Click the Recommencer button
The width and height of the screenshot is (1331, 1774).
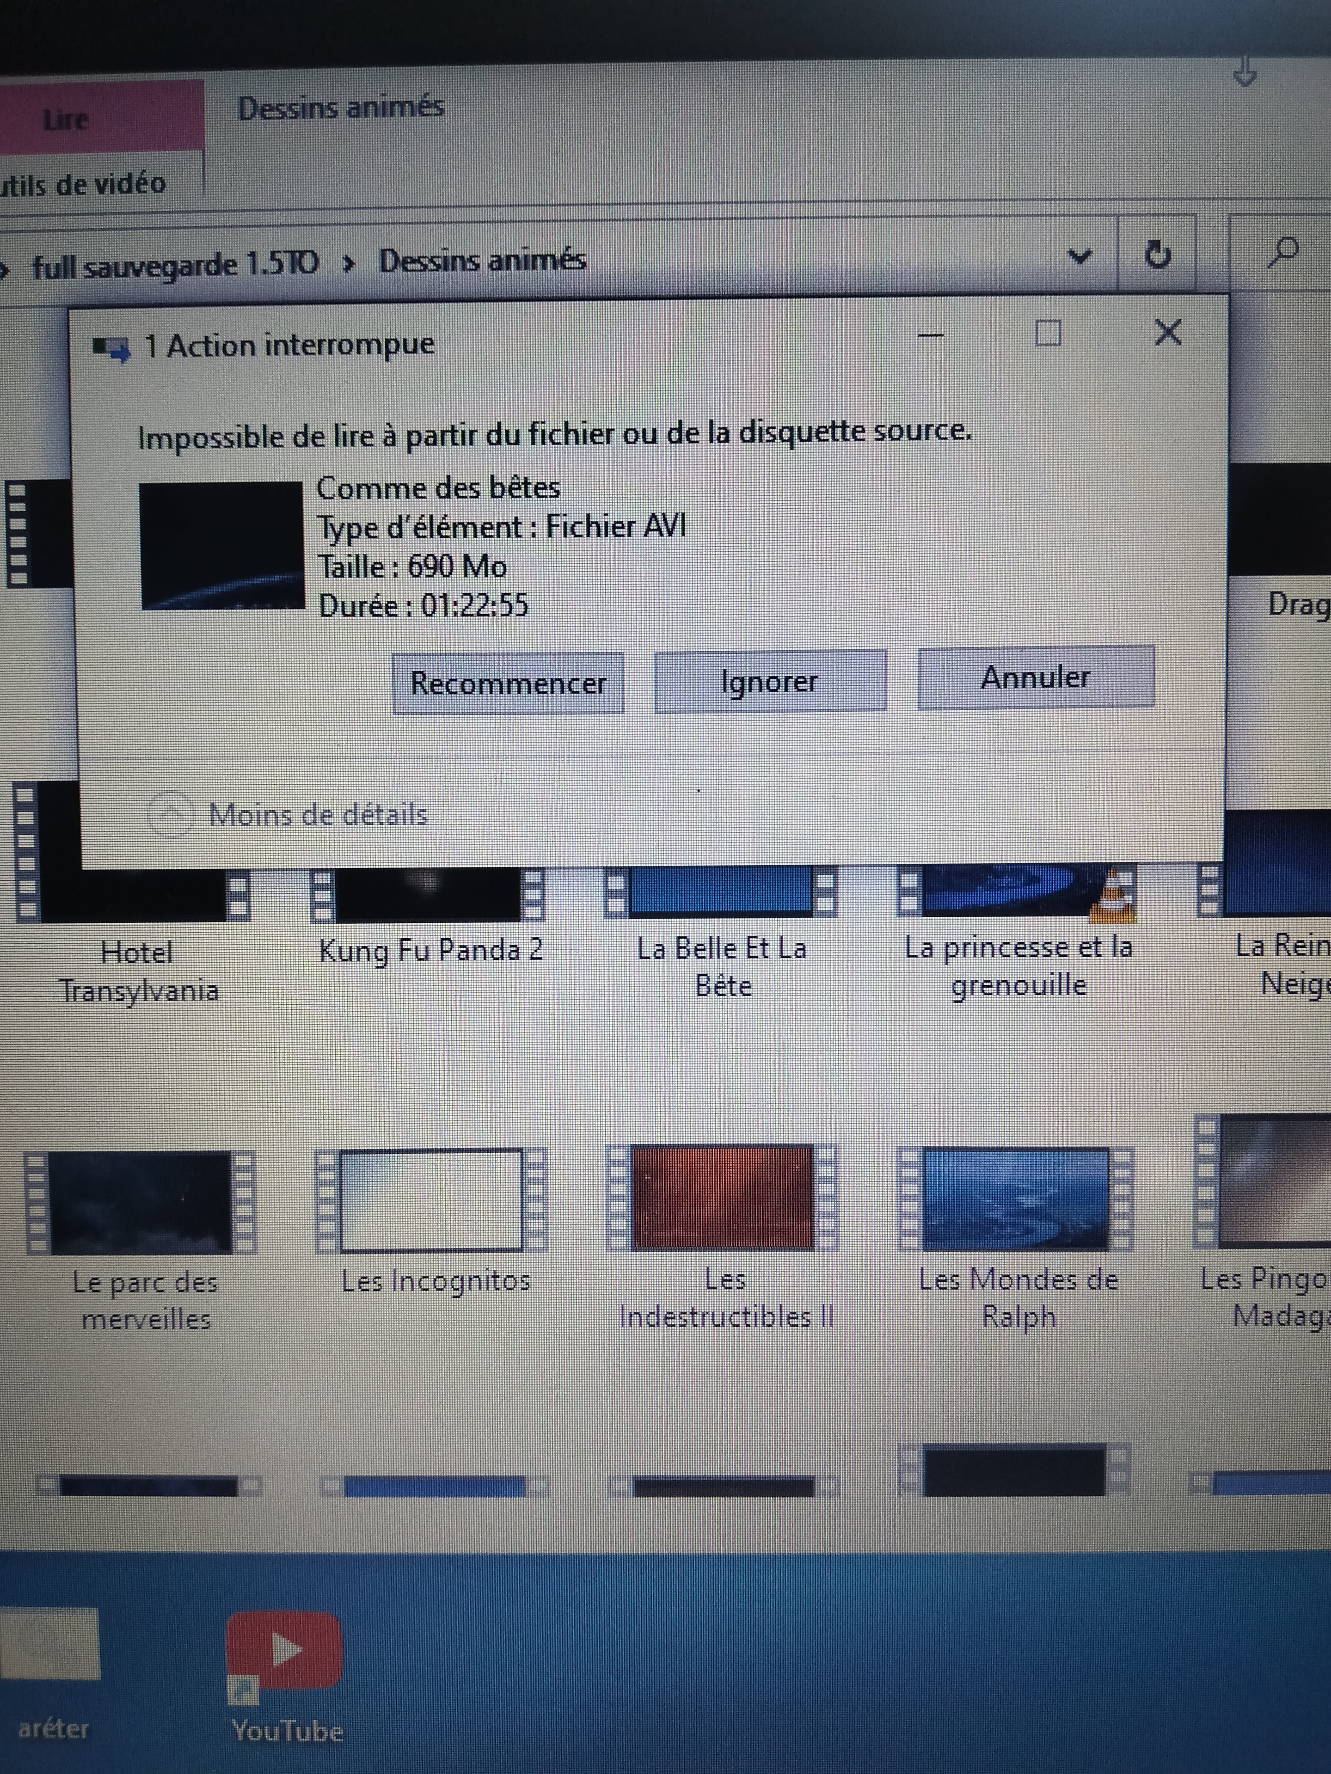pyautogui.click(x=508, y=683)
